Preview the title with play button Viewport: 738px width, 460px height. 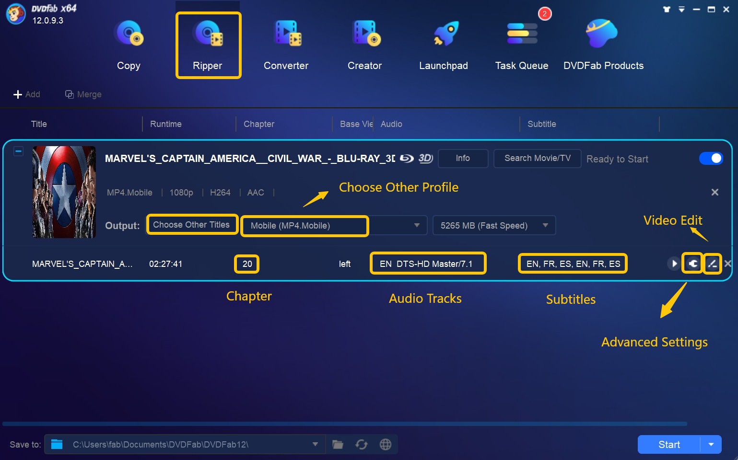674,264
